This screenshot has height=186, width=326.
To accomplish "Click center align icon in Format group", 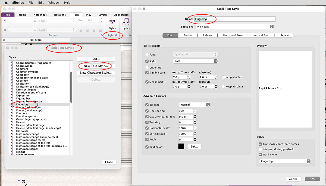I will 87,31.
